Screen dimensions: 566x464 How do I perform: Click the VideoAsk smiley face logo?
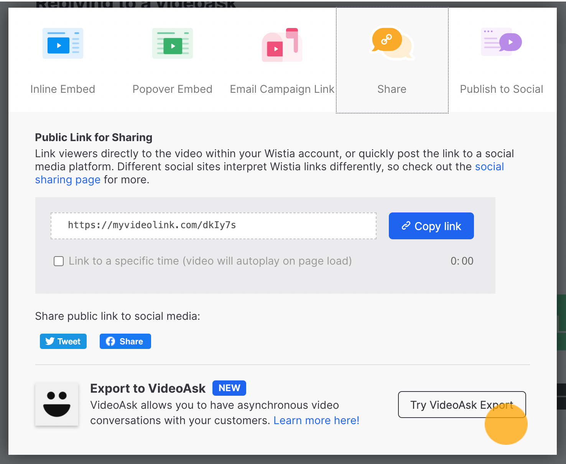coord(57,404)
